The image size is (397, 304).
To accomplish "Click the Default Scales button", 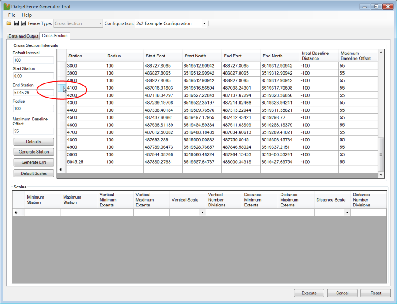I will coord(34,173).
